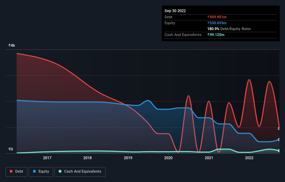The image size is (285, 182).
Task: Click the 180.9% Debt/Equity Ratio text
Action: tap(229, 29)
